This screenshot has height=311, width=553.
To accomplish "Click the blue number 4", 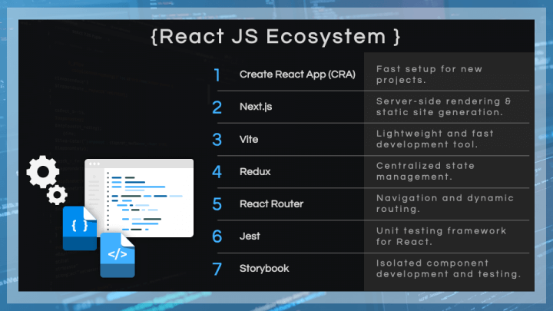I will 217,172.
